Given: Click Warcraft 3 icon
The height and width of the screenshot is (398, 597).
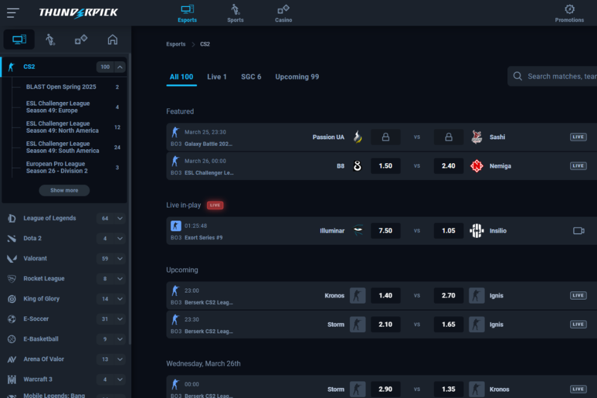Looking at the screenshot, I should pos(12,380).
